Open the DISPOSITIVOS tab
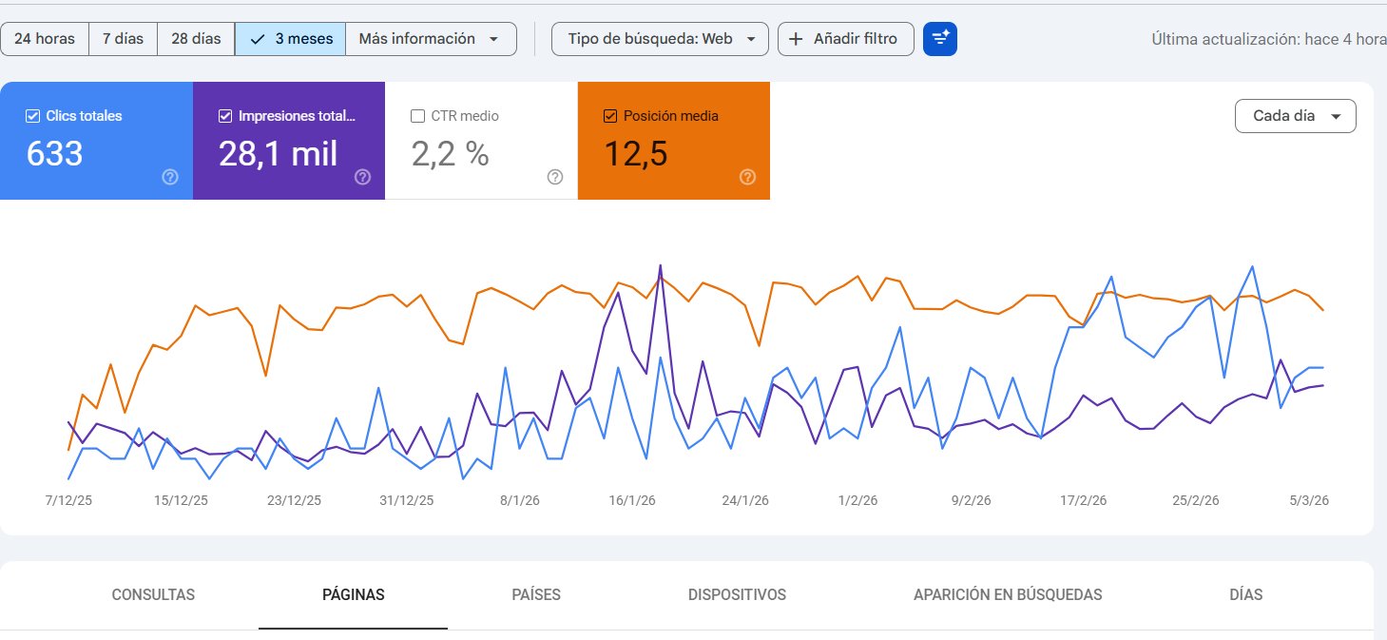Screen dimensions: 1387x640 point(738,594)
